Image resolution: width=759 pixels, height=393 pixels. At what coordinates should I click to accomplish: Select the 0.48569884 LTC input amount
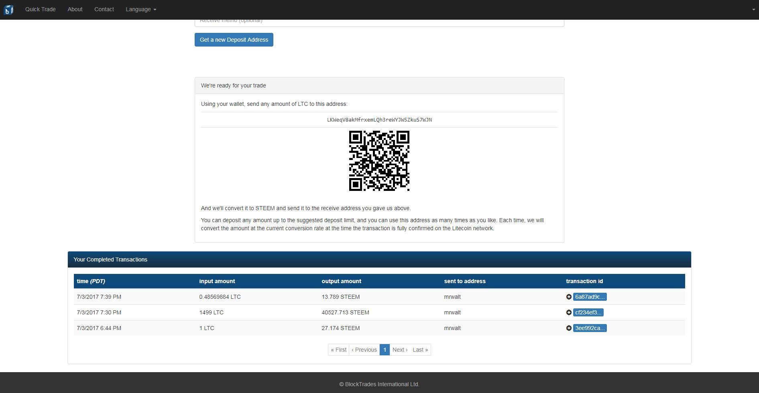coord(220,297)
